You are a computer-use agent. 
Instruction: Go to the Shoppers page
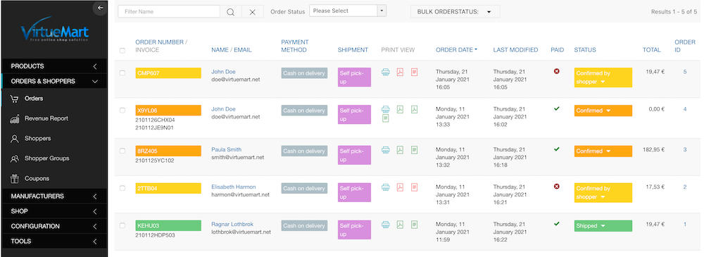38,139
